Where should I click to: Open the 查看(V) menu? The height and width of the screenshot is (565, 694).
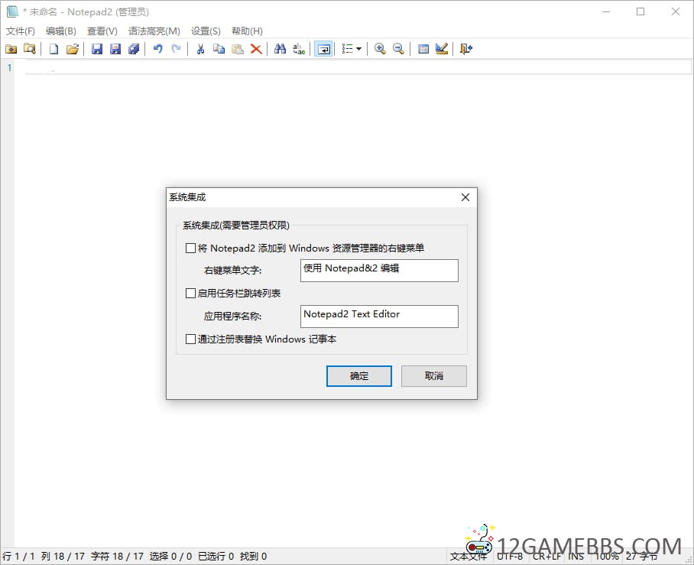(x=102, y=31)
